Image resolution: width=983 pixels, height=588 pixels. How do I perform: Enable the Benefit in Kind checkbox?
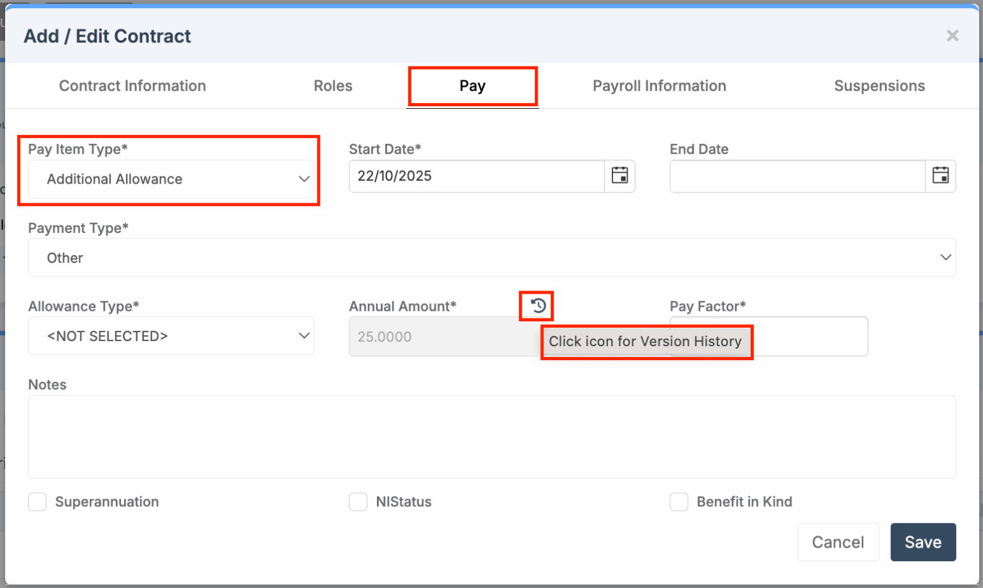pyautogui.click(x=678, y=502)
